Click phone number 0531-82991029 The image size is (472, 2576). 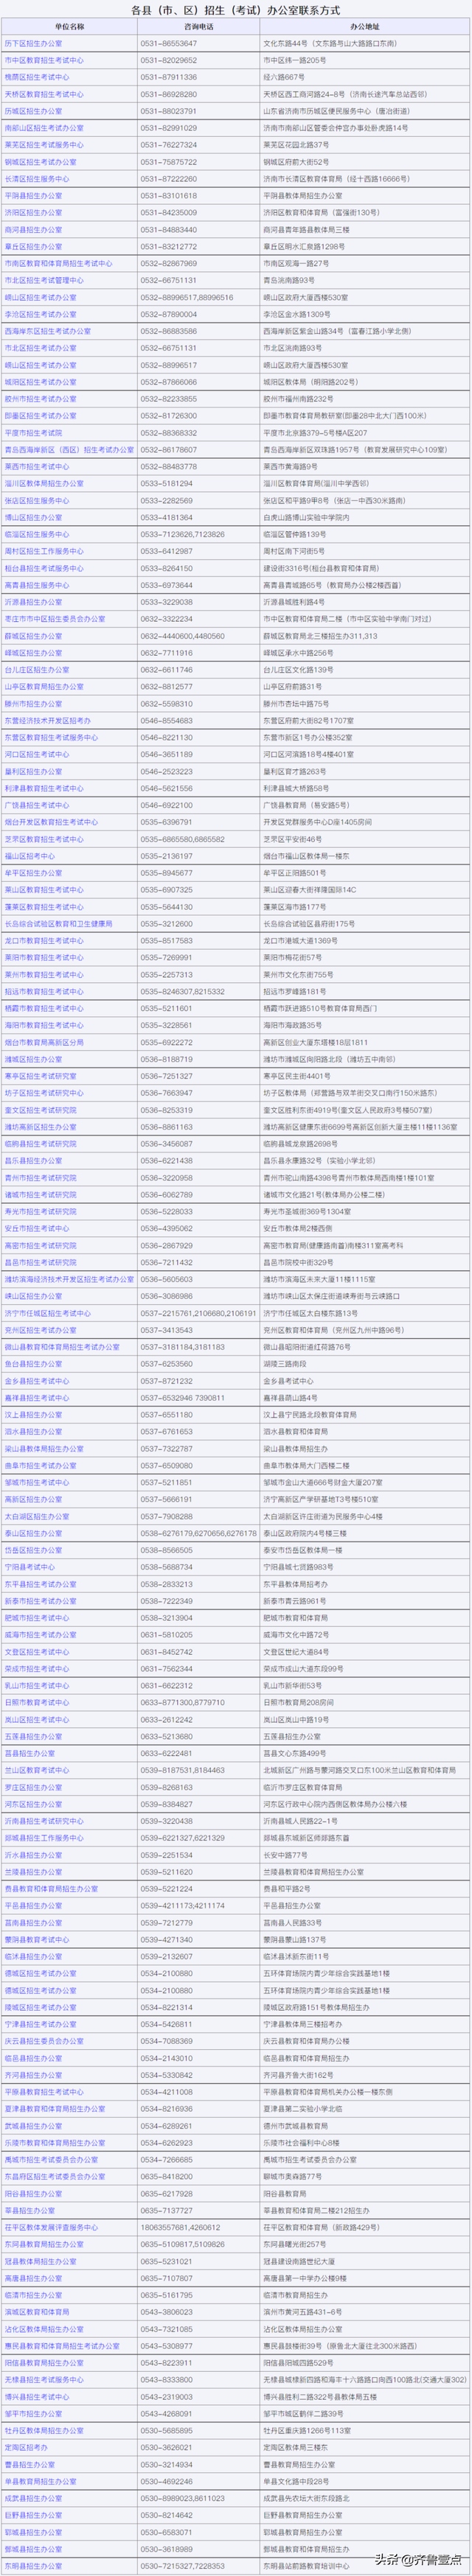169,128
